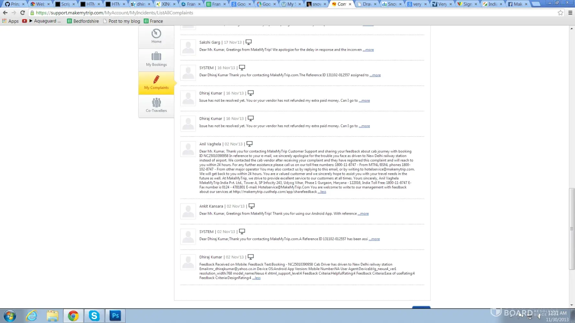
Task: Expand Ankit Kansara's message with more link
Action: pyautogui.click(x=363, y=214)
